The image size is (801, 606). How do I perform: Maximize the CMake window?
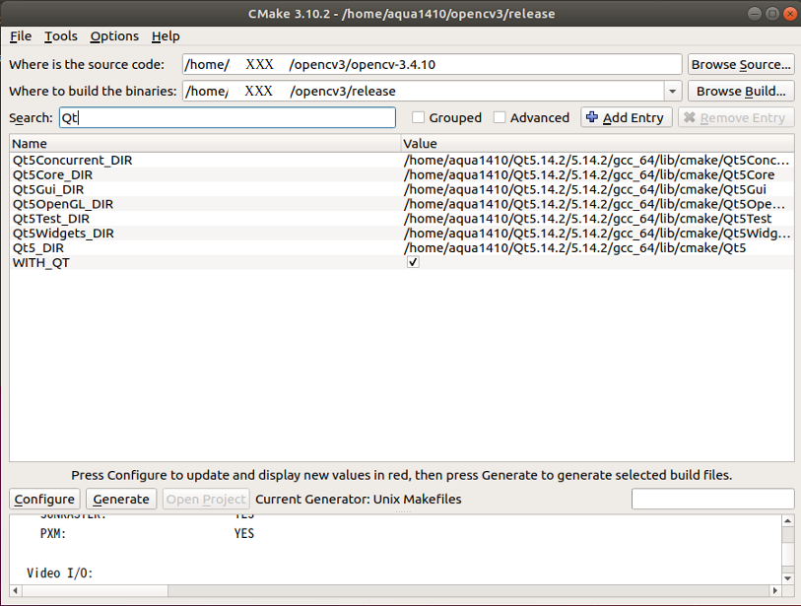click(772, 13)
